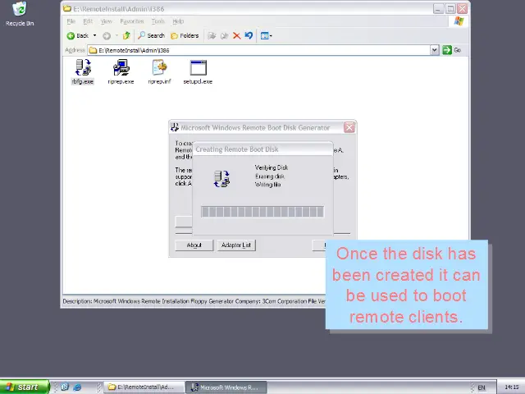Toggle the Folders pane
This screenshot has width=525, height=394.
185,35
